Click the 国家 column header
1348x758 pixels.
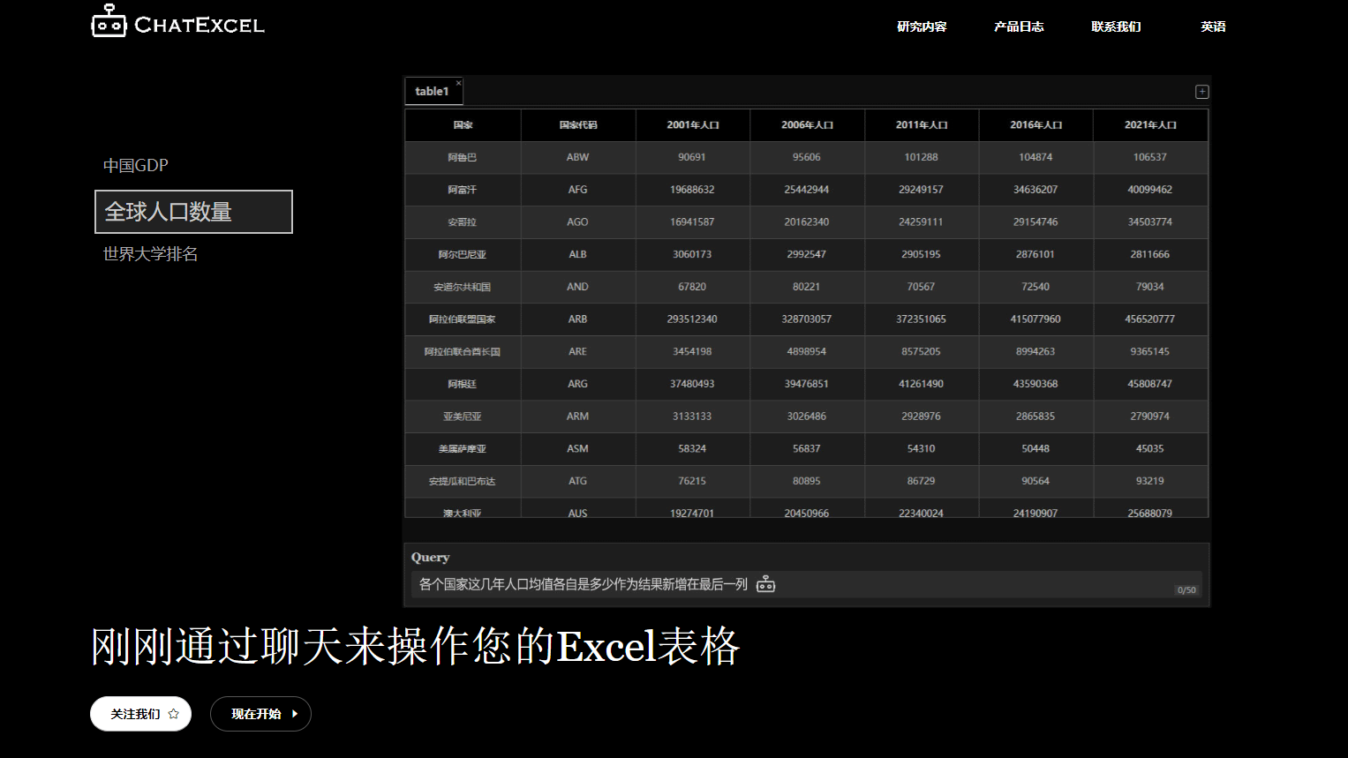[x=463, y=124]
